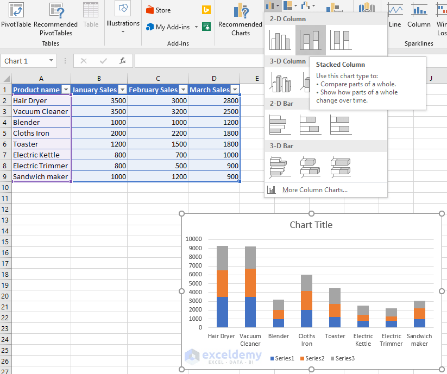Open the February Sales filter dropdown
447x374 pixels.
tap(183, 90)
